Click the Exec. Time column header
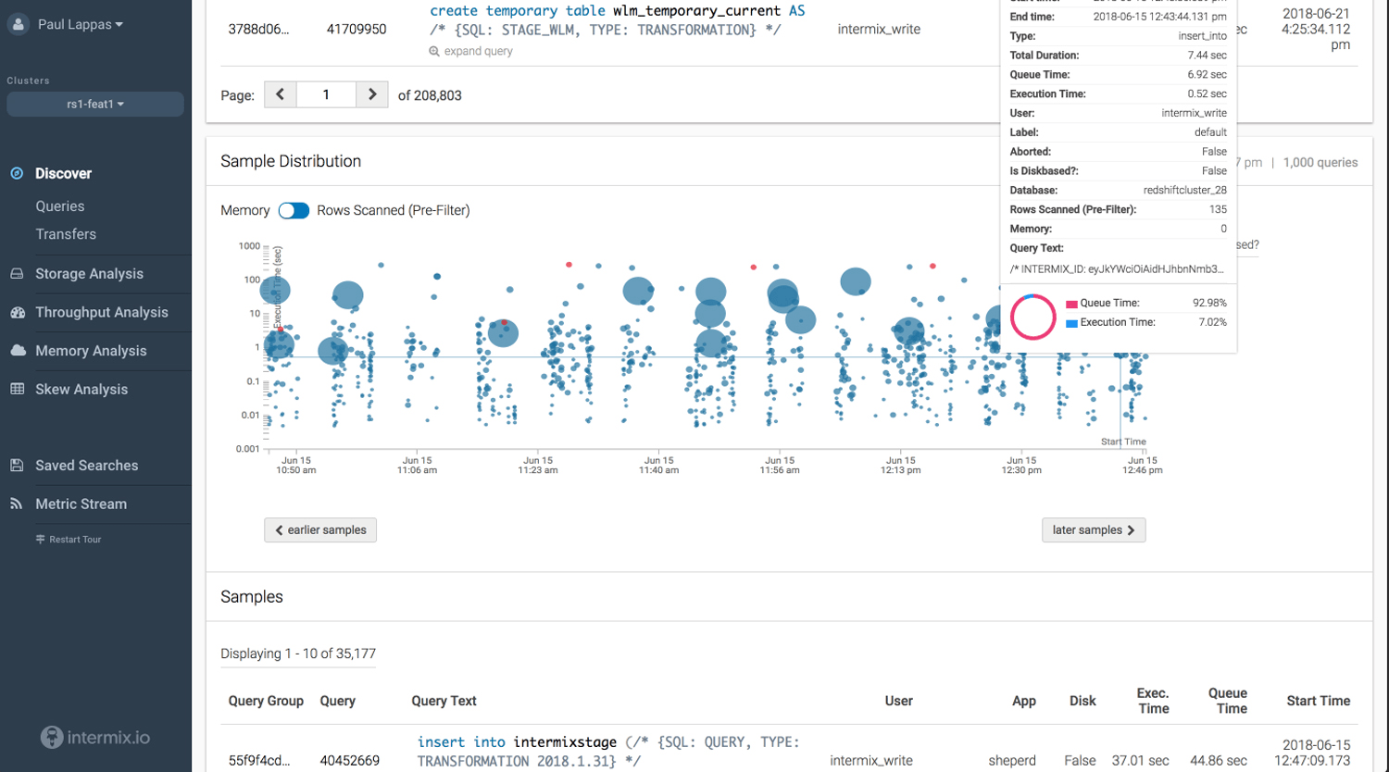Viewport: 1389px width, 772px height. 1153,701
